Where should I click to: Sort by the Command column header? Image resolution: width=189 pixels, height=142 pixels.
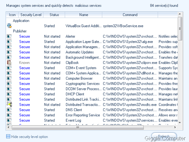coord(130,15)
